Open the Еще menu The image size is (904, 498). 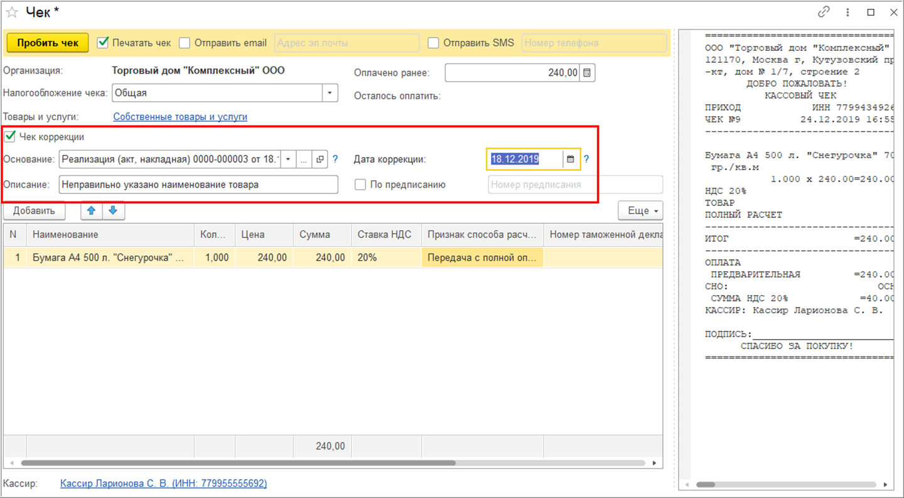point(640,211)
